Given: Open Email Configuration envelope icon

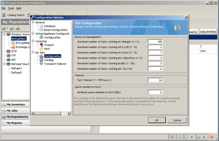Looking at the screenshot, I should coord(41,30).
